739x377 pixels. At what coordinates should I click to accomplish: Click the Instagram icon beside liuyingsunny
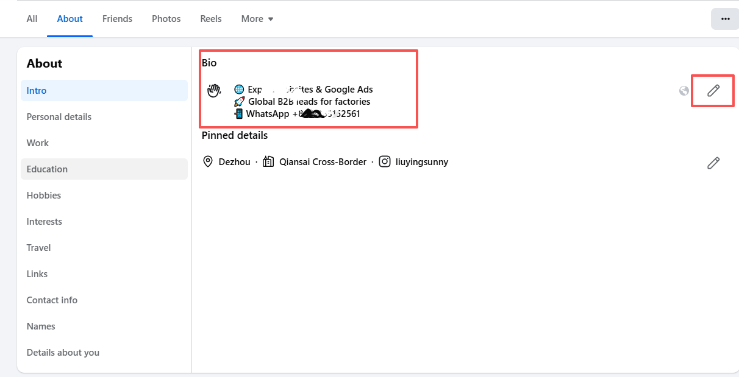(x=385, y=162)
